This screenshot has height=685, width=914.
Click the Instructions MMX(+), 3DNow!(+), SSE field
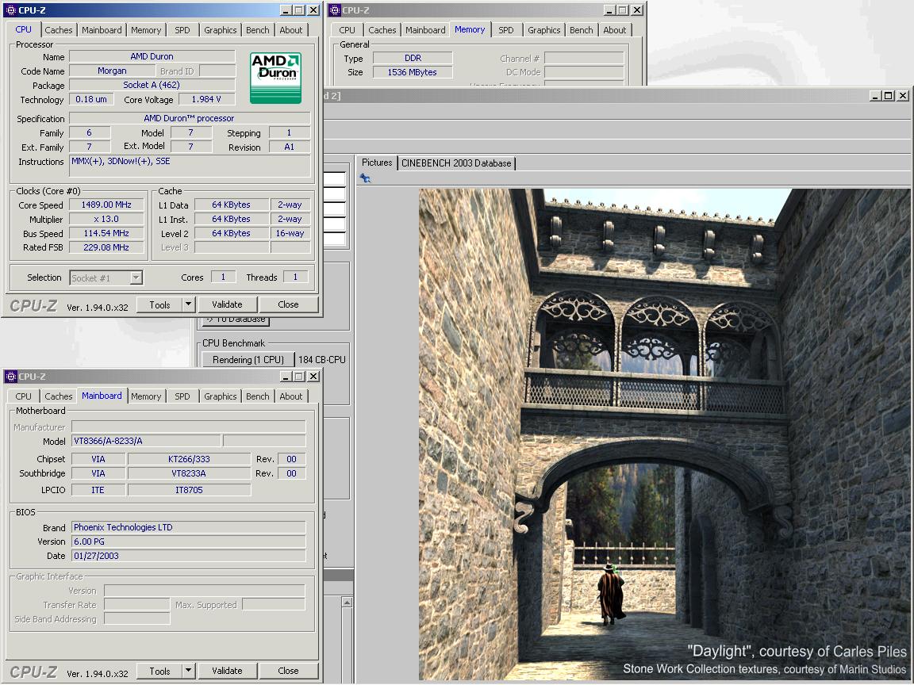coord(190,166)
